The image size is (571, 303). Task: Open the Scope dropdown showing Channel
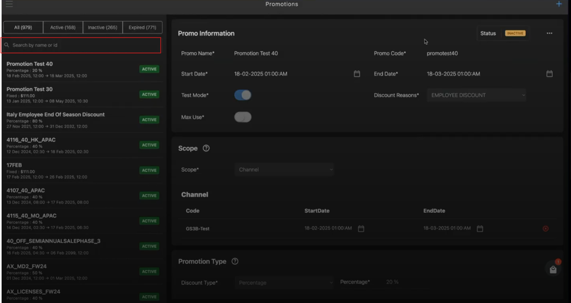tap(284, 169)
